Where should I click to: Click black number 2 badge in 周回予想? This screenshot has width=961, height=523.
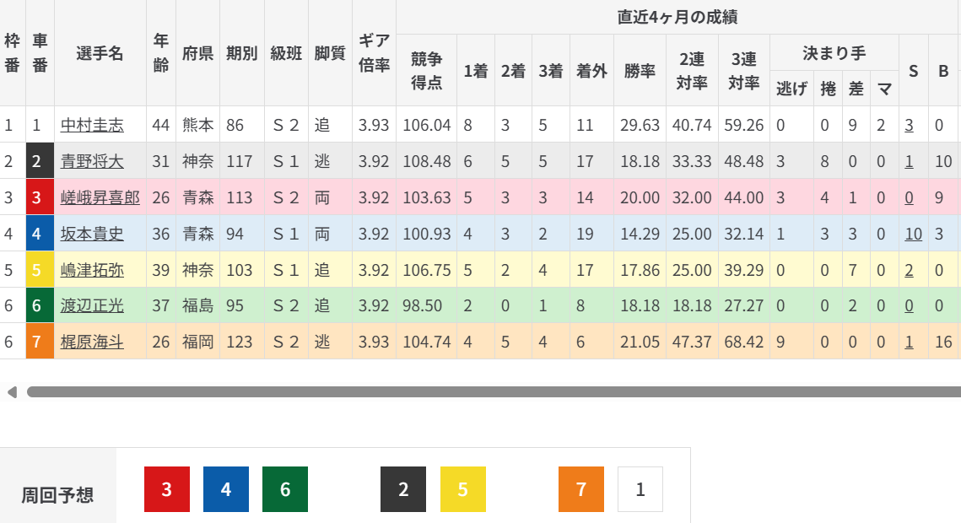pos(403,489)
